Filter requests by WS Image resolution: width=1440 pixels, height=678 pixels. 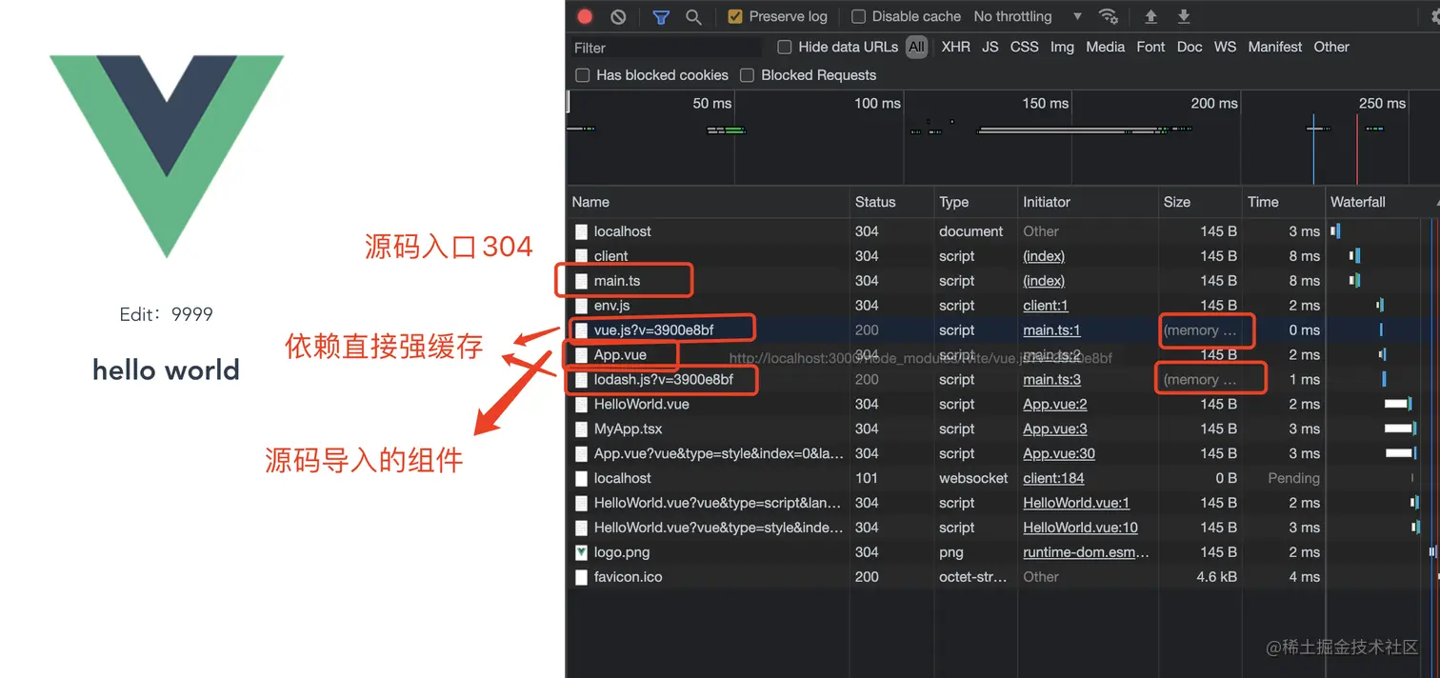1225,47
